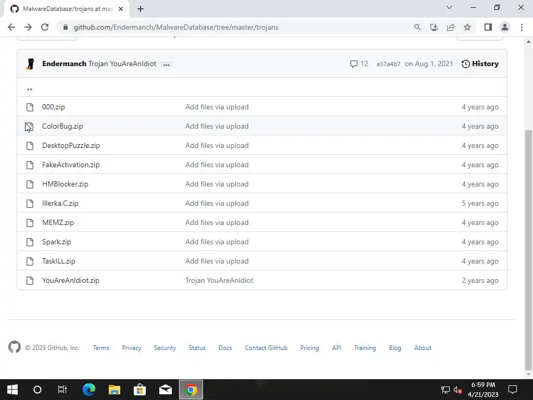The width and height of the screenshot is (533, 400).
Task: Open ColorBug.zip file
Action: 62,126
